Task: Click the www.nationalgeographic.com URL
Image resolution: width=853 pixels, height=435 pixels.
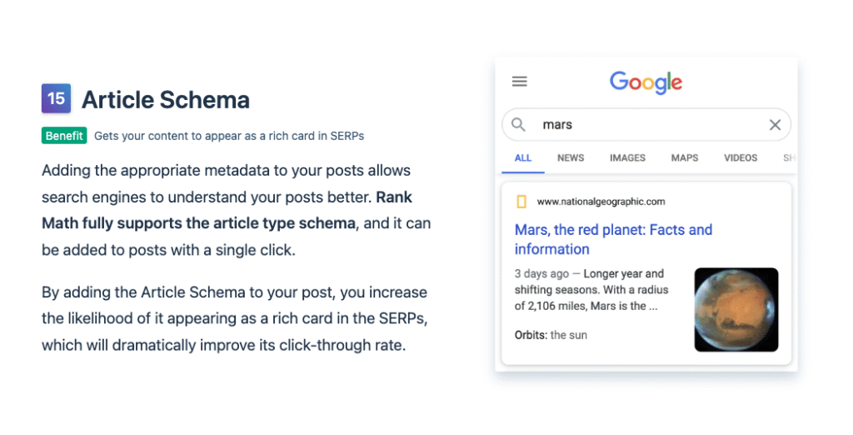Action: [x=601, y=202]
